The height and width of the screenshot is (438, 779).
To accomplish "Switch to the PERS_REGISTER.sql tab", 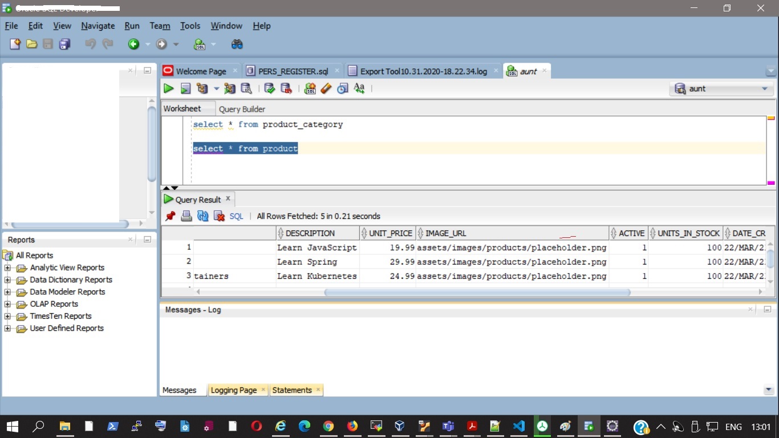I will pos(293,71).
